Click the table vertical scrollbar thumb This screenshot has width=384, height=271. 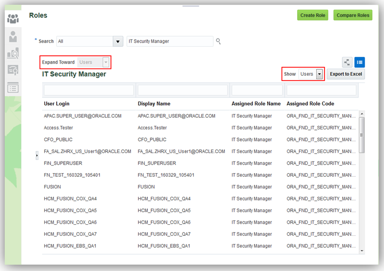[362, 135]
